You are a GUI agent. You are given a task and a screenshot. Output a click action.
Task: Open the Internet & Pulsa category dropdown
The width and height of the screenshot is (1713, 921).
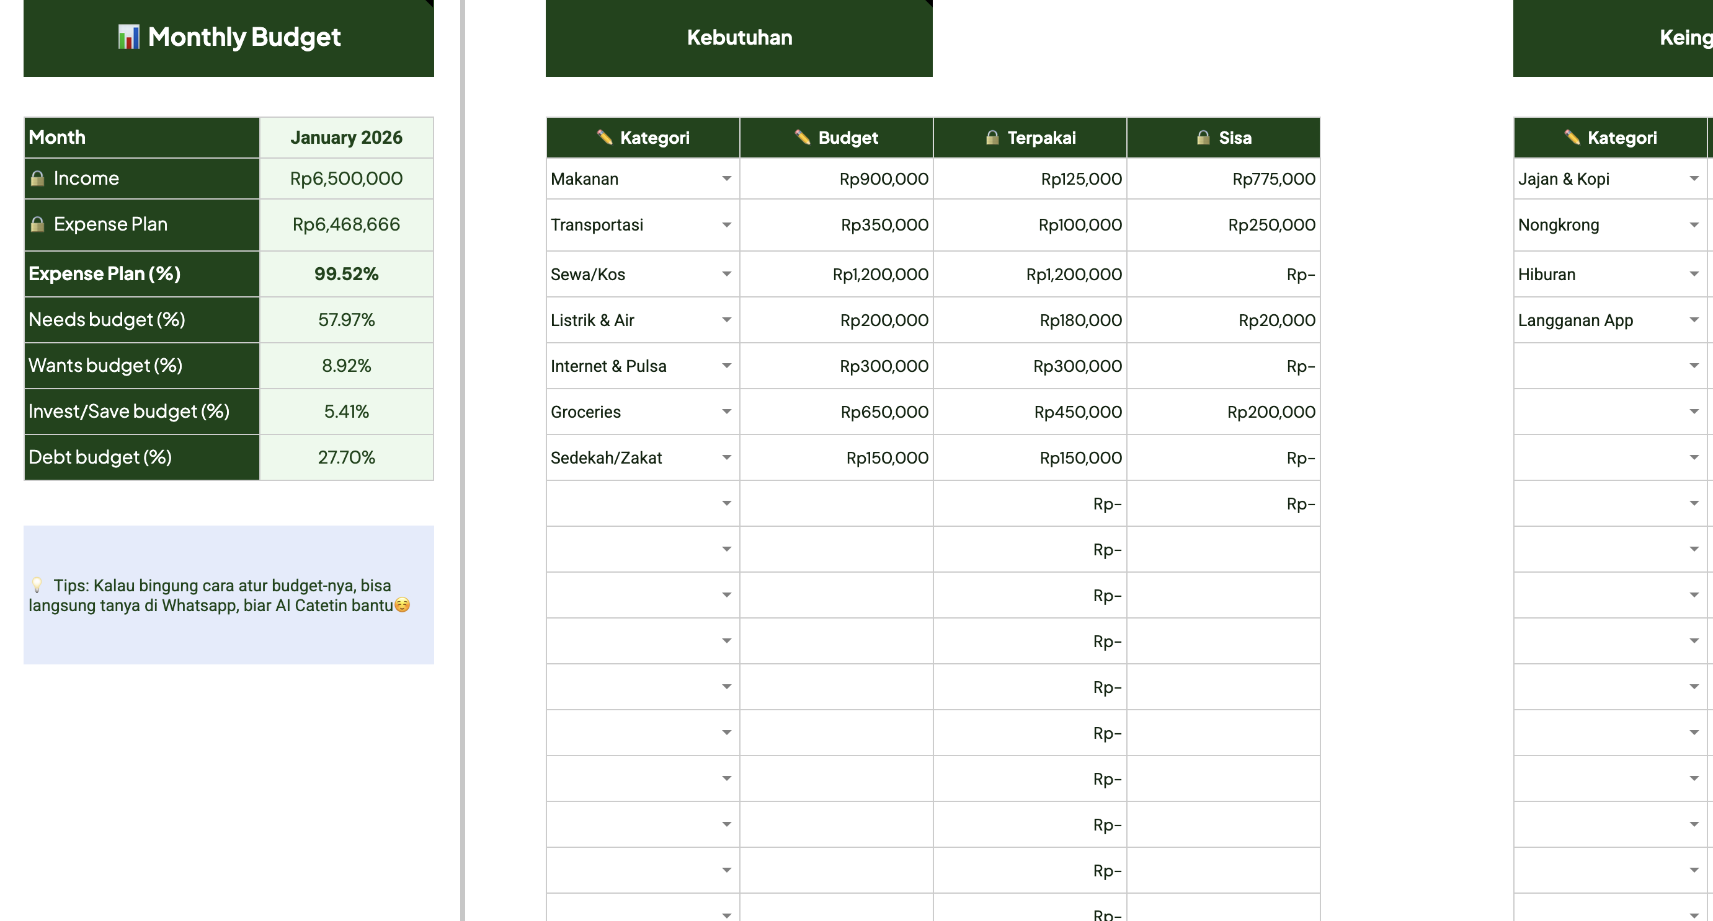726,366
